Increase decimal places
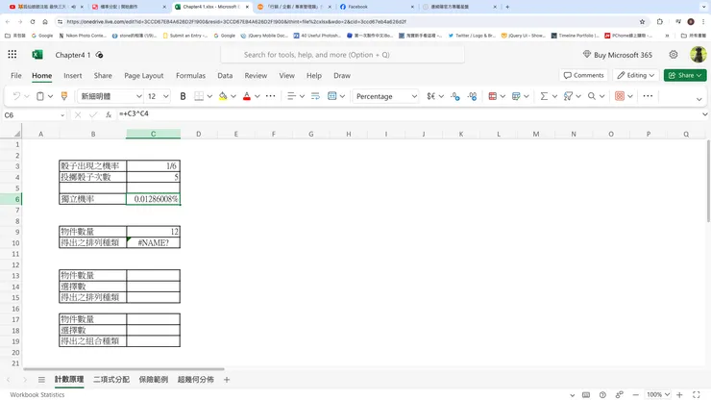 point(455,96)
